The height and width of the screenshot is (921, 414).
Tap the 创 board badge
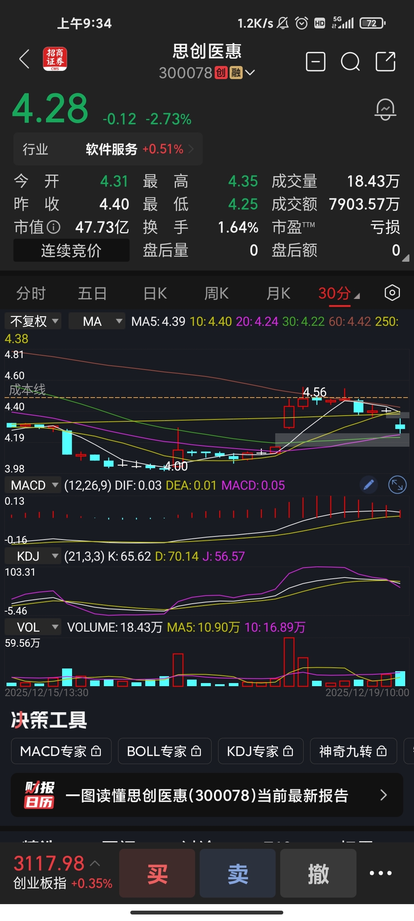(x=221, y=73)
